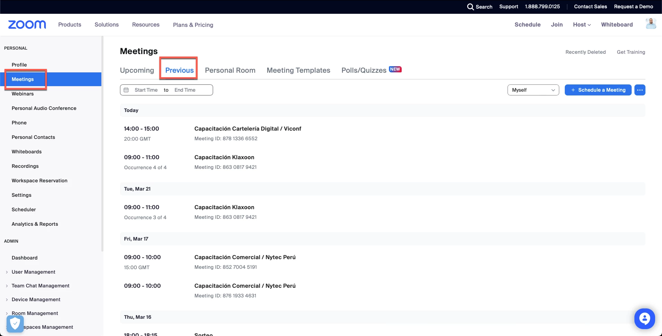The width and height of the screenshot is (662, 336).
Task: Open the Solutions menu
Action: 107,25
